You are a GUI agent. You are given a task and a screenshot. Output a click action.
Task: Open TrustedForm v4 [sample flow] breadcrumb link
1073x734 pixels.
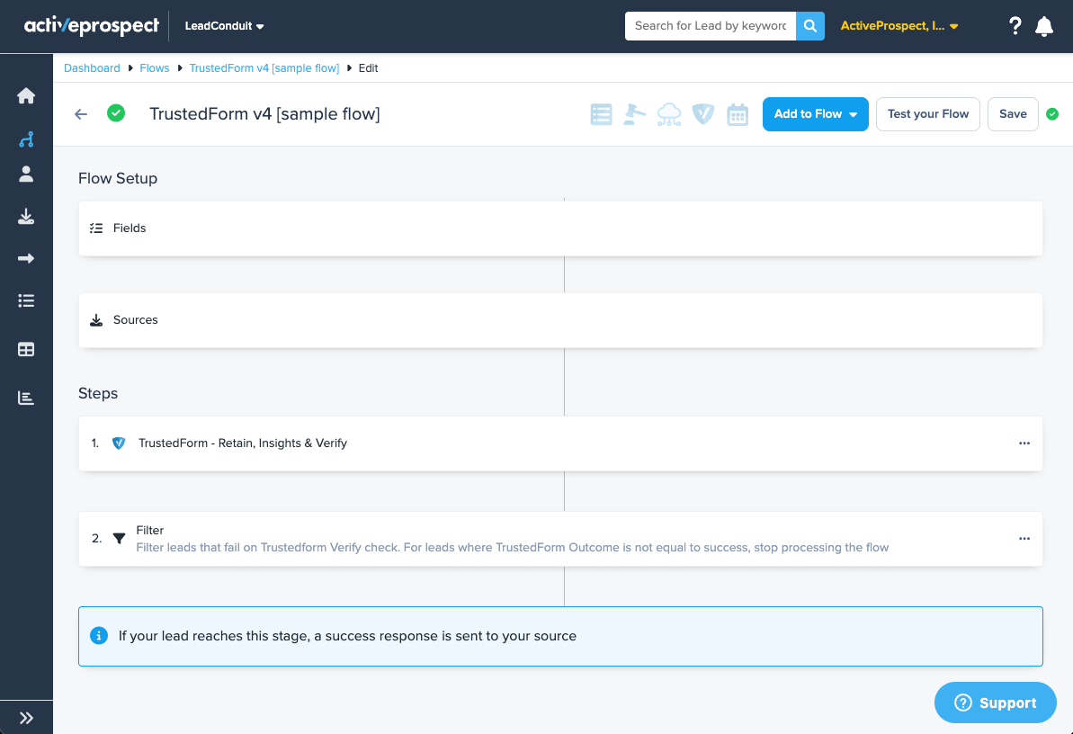(x=264, y=68)
